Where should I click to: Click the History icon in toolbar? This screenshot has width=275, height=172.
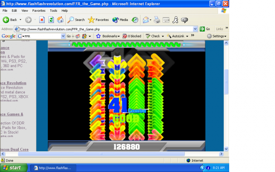tap(135, 20)
